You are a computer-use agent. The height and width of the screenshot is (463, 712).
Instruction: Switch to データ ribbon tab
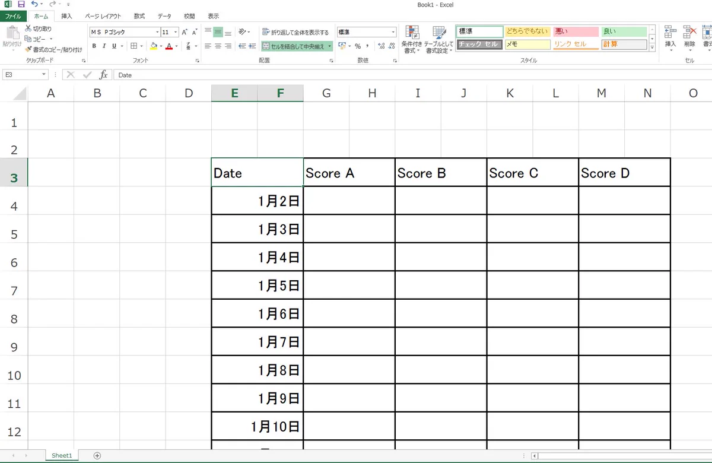click(x=164, y=16)
